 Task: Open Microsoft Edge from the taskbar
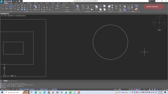coord(36,92)
